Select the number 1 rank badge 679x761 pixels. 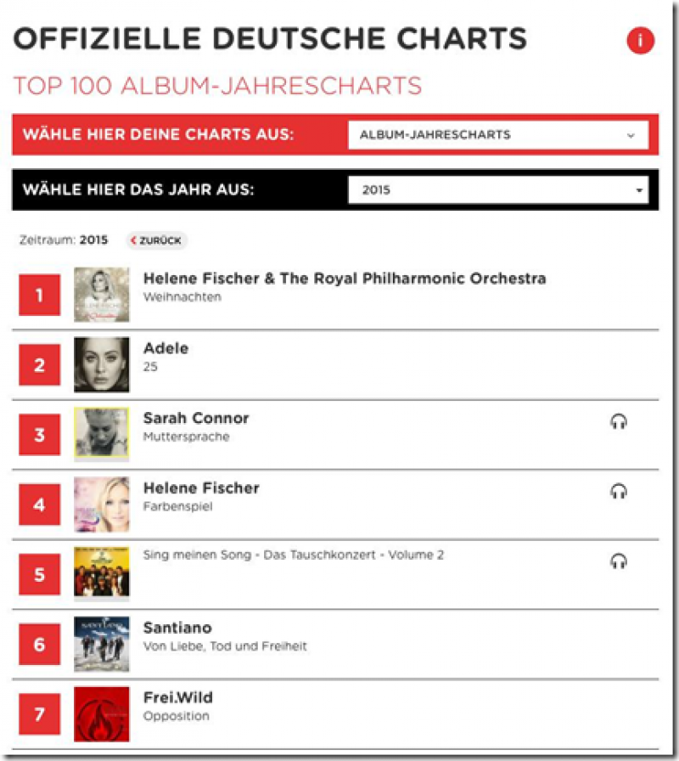coord(40,296)
